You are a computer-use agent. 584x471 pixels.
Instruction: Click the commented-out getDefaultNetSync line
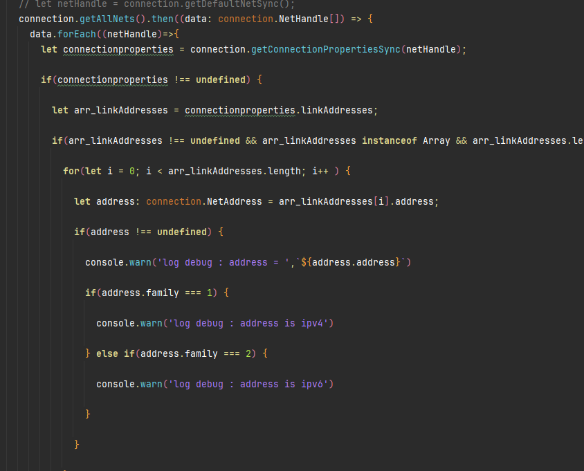(x=157, y=4)
